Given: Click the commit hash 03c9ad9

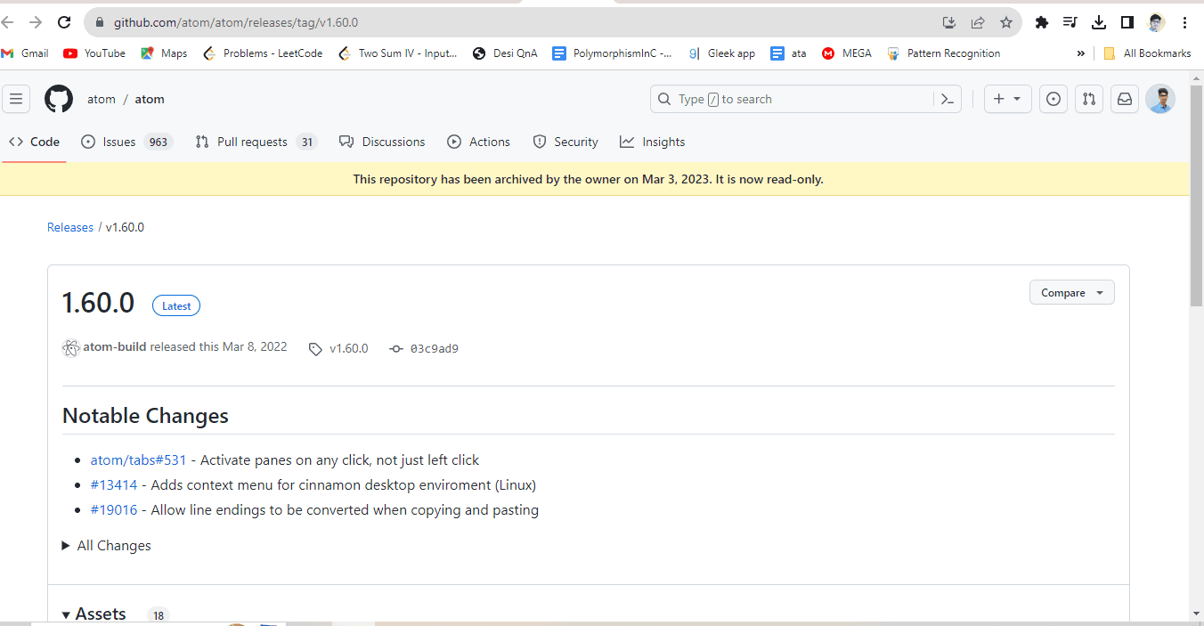Looking at the screenshot, I should (434, 348).
